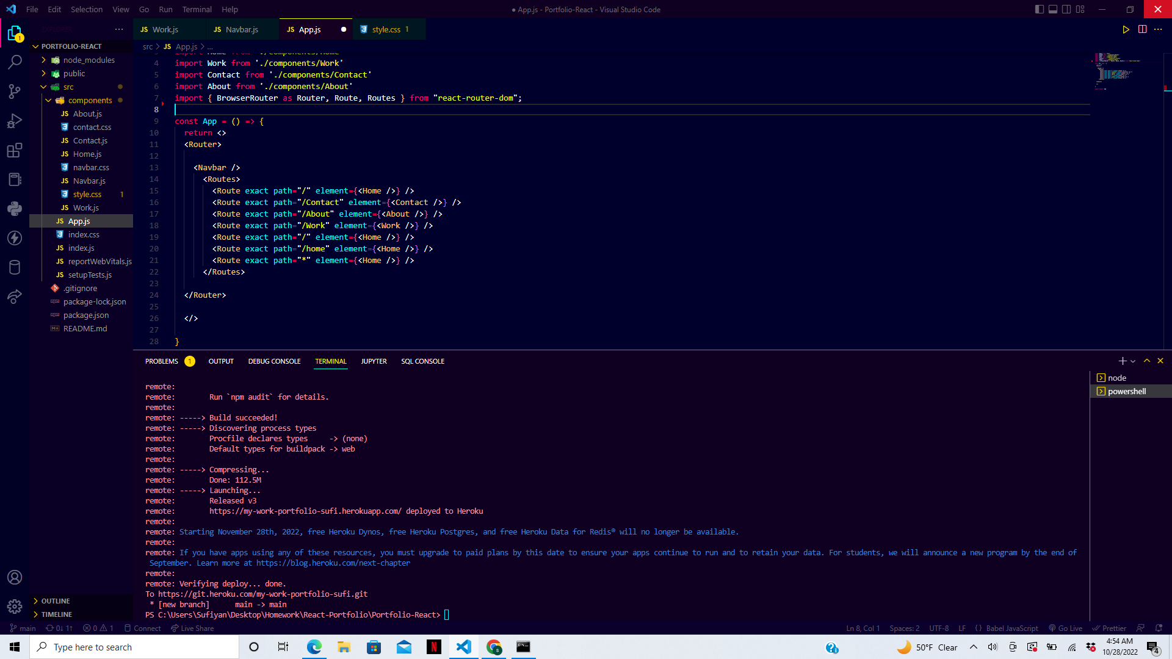This screenshot has height=659, width=1172.
Task: Toggle the primary side bar layout
Action: pyautogui.click(x=1039, y=9)
